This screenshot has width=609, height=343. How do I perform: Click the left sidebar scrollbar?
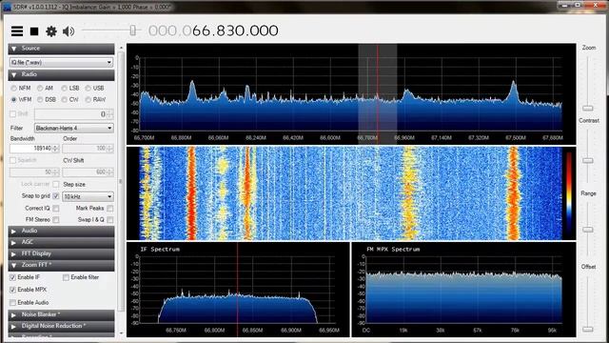121,181
